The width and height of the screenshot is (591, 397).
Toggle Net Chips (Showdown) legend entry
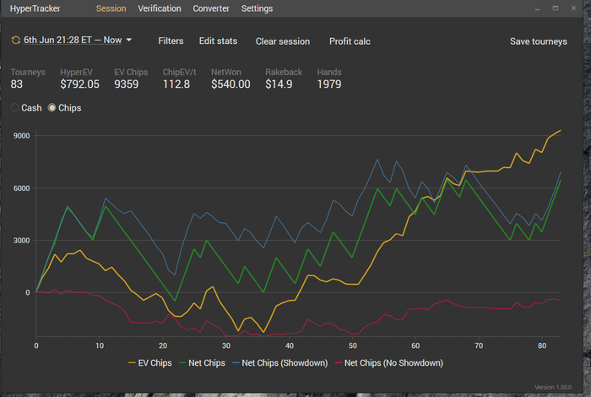pyautogui.click(x=280, y=362)
